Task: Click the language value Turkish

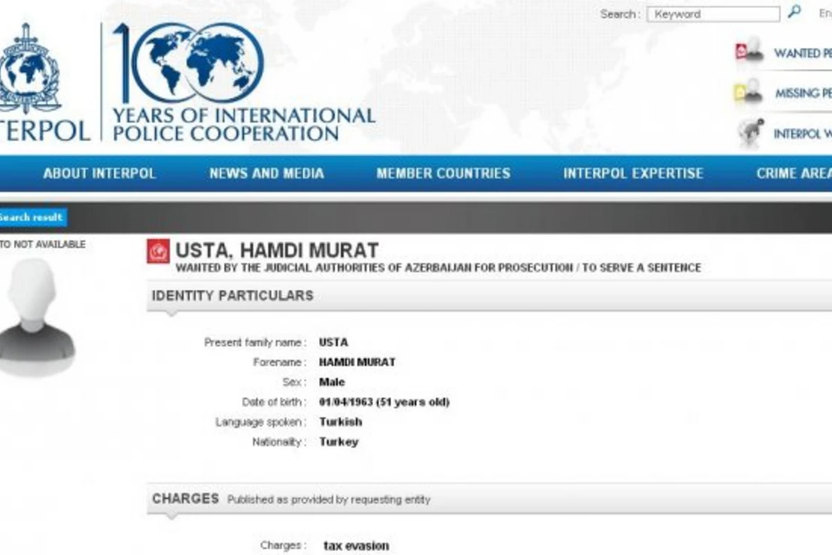Action: [x=340, y=422]
